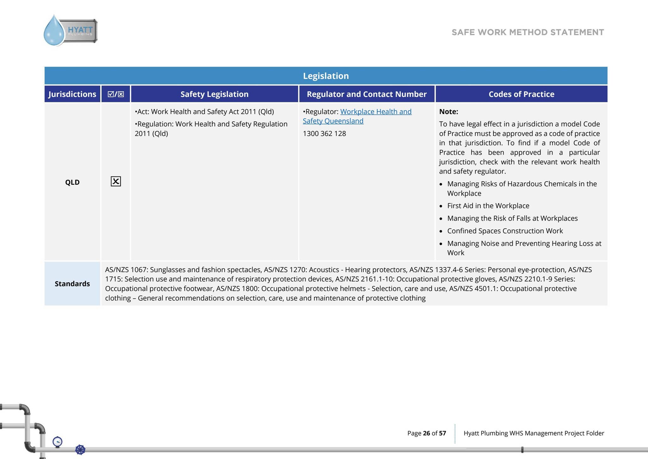Select the Work Health and Safety Act text
The width and height of the screenshot is (648, 459).
point(204,112)
